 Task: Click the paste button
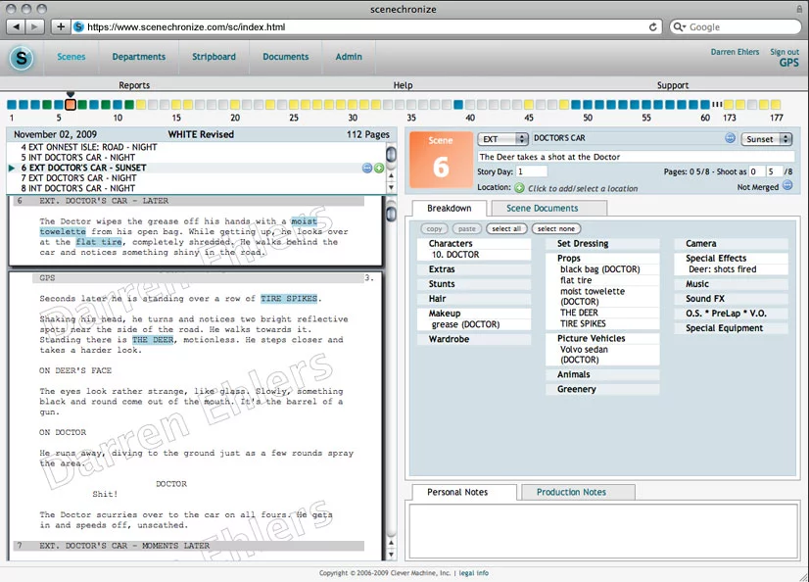pos(467,228)
